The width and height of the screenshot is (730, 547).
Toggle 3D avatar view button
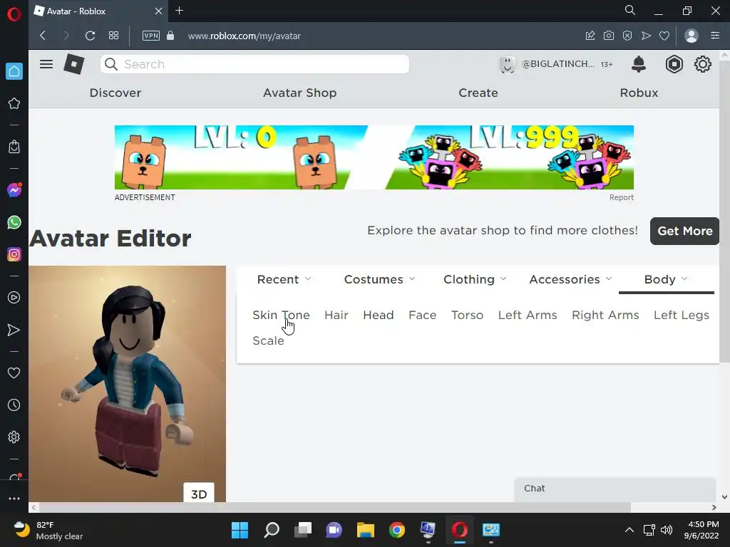pos(199,494)
